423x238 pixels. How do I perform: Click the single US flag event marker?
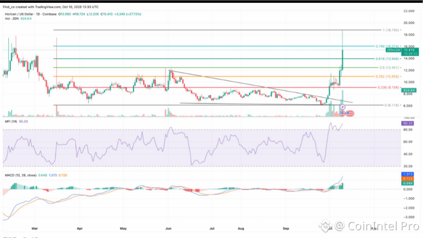(342, 113)
